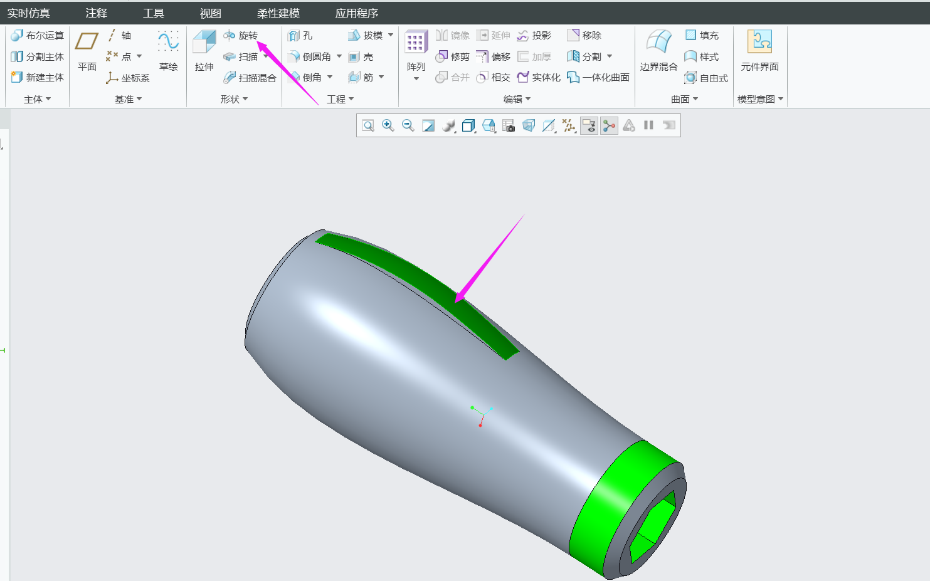Expand the 形状 group dropdown
Viewport: 930px width, 581px height.
click(235, 100)
